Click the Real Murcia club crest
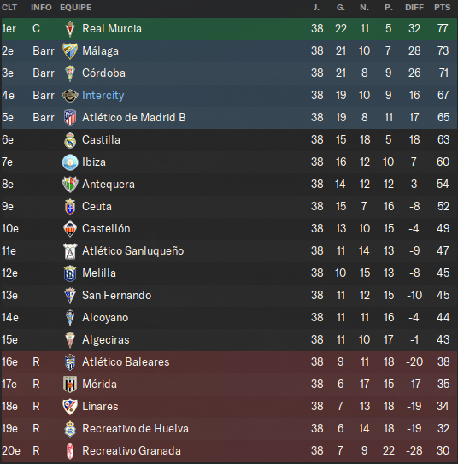 point(70,29)
